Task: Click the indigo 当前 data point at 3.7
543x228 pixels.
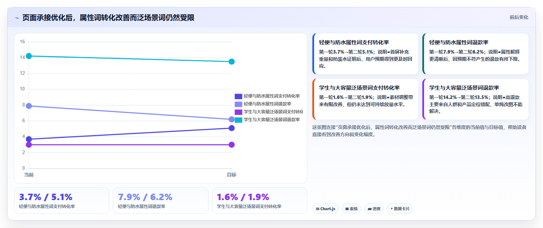Action: pos(29,139)
